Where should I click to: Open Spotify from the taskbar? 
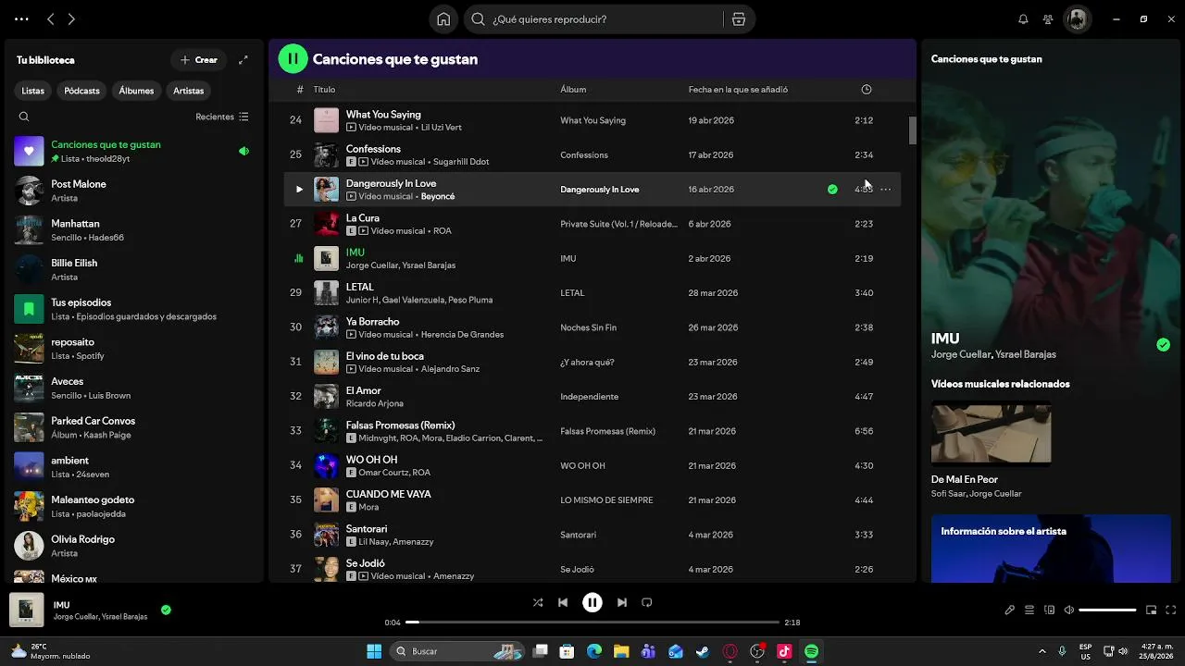click(x=812, y=651)
